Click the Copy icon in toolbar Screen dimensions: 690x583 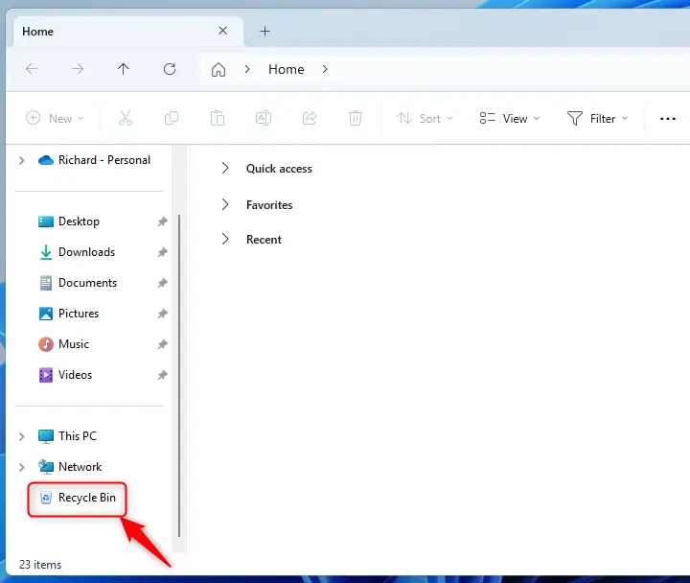[172, 118]
